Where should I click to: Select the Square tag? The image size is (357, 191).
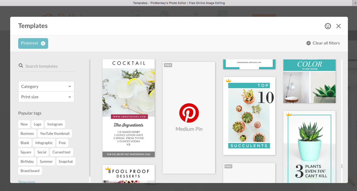pos(26,152)
